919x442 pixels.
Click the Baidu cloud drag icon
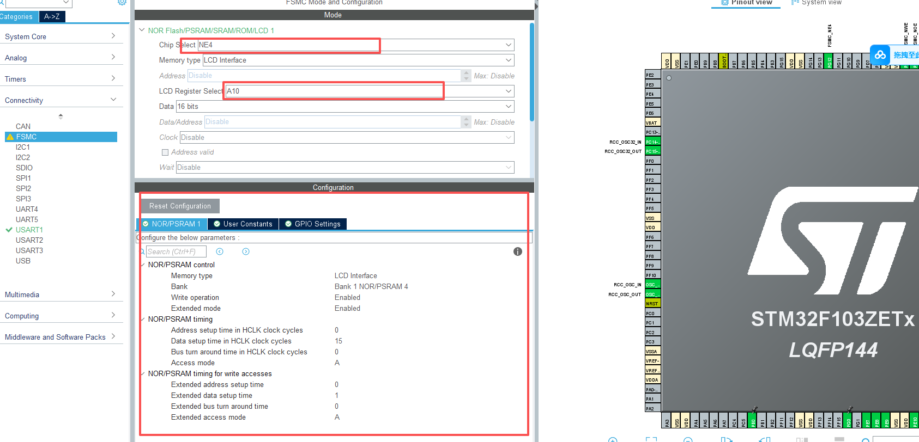click(x=880, y=55)
